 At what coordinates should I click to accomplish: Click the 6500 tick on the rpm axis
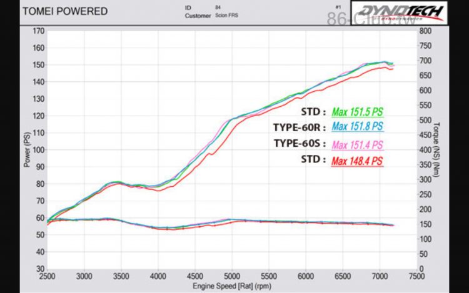point(343,276)
